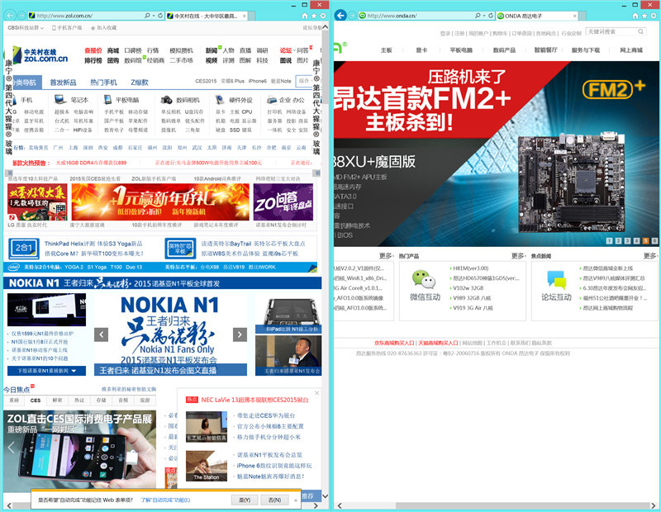
Task: Open the 微信互动 WeChat interaction icon
Action: pos(421,278)
